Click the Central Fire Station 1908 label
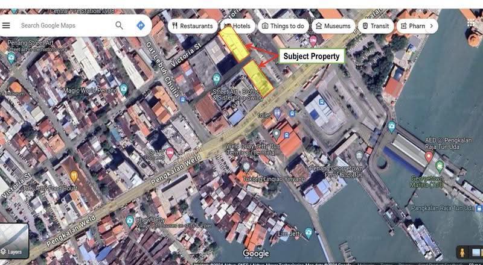483x265 pixels. tap(82, 11)
